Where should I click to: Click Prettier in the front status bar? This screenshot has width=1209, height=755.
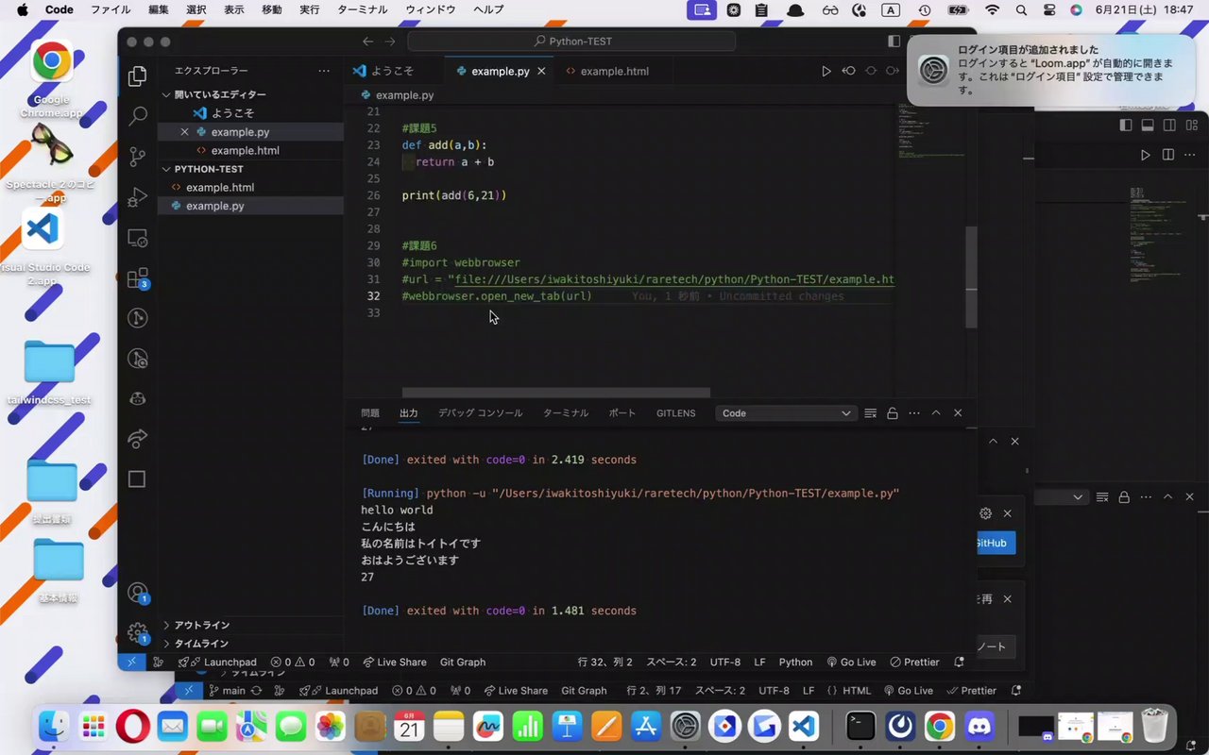[914, 663]
